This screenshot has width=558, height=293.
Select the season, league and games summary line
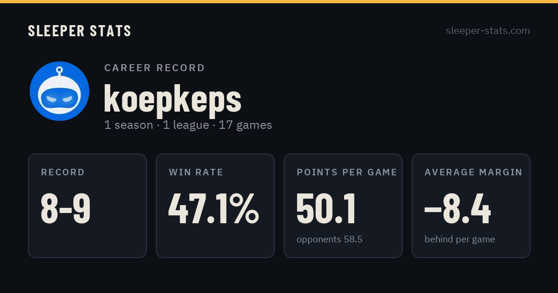pyautogui.click(x=188, y=125)
